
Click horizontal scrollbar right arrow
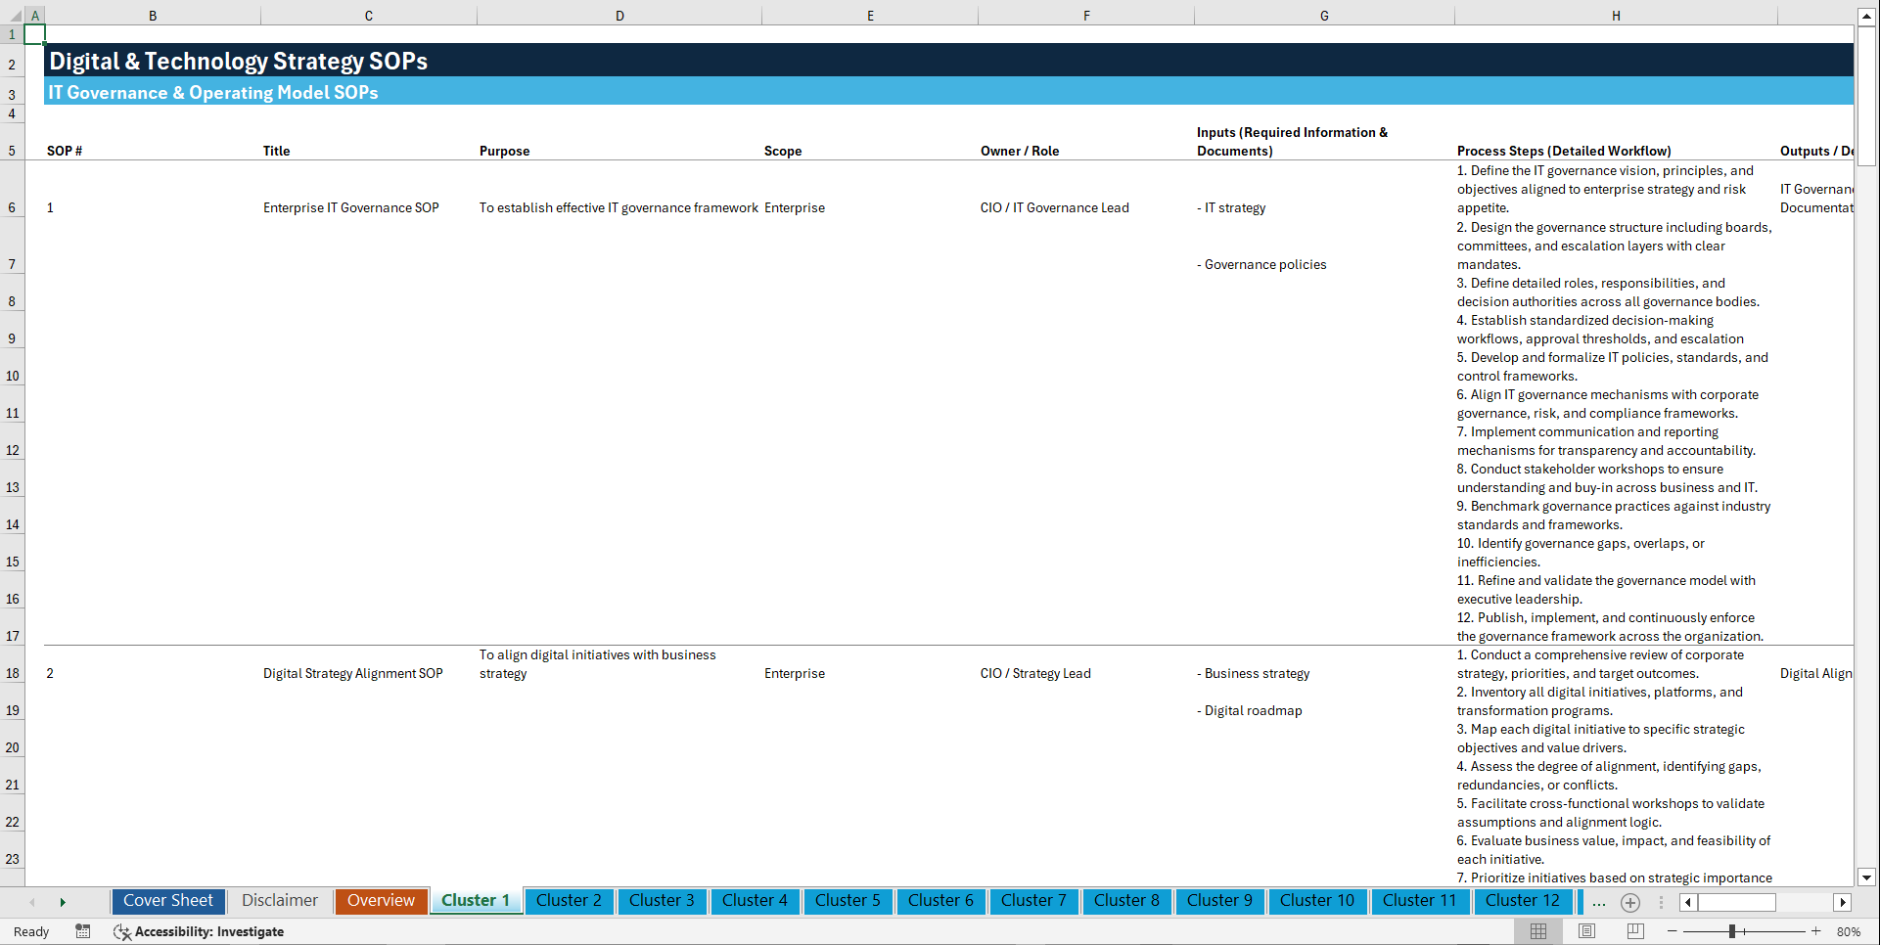click(x=1843, y=902)
